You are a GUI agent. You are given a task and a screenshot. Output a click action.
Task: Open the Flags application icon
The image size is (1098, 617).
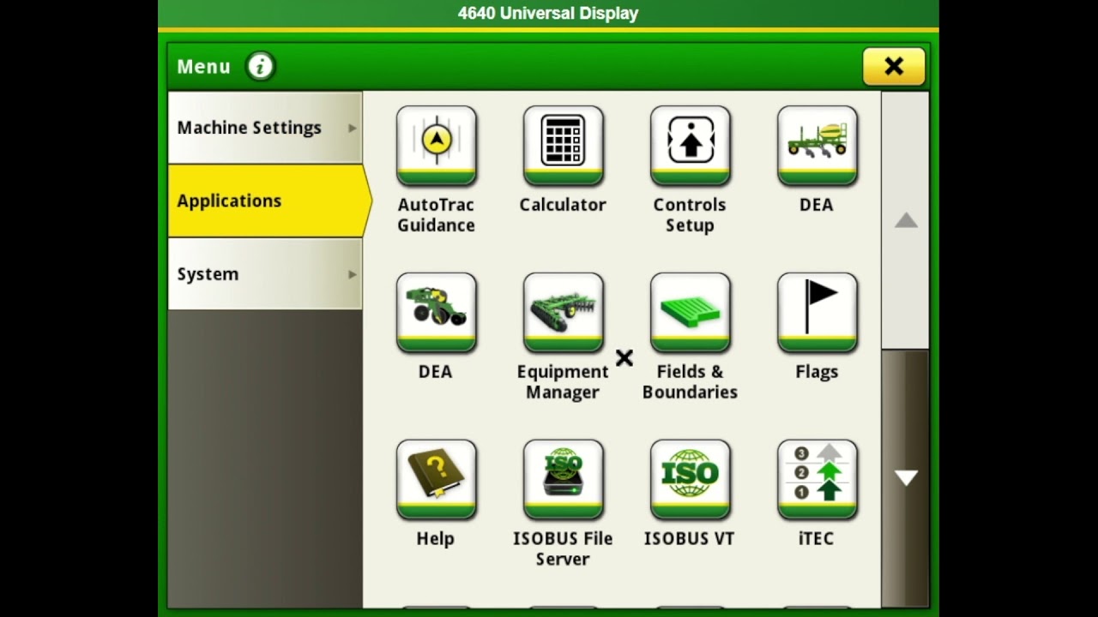pyautogui.click(x=817, y=312)
